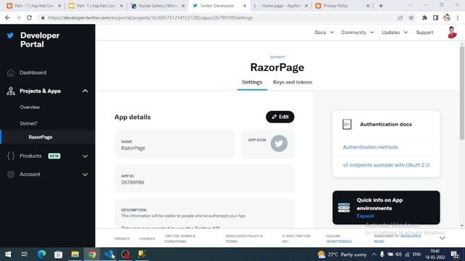The width and height of the screenshot is (465, 261).
Task: Collapse the Projects & Apps section
Action: pyautogui.click(x=85, y=91)
